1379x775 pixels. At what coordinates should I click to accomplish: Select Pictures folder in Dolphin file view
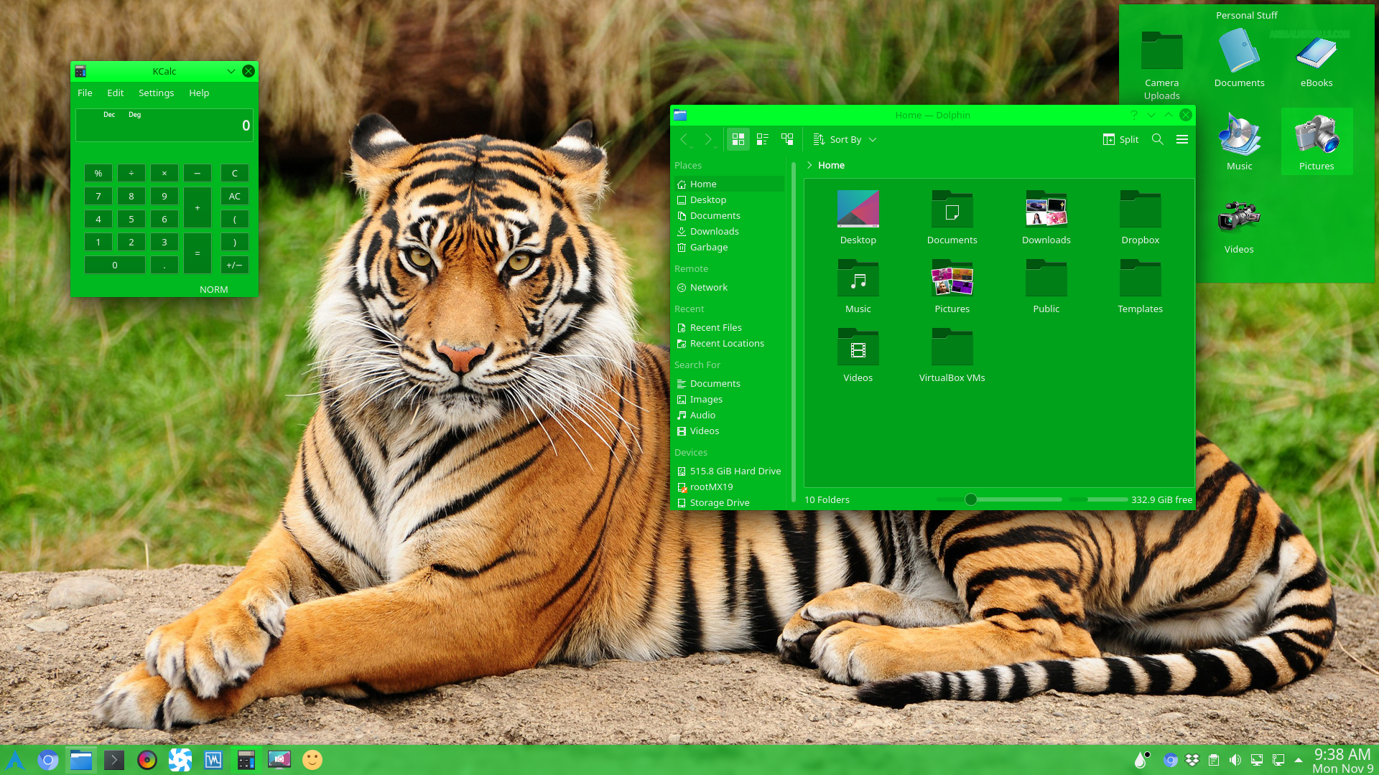pyautogui.click(x=952, y=286)
